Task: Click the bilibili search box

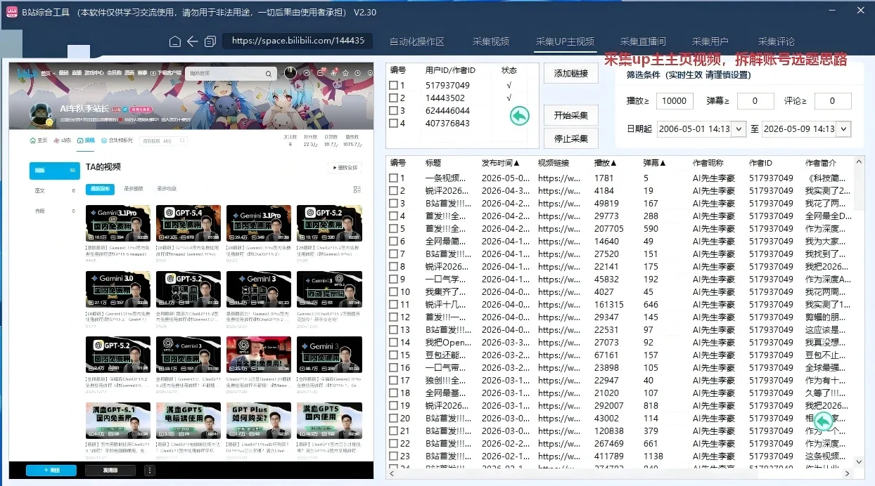Action: (x=230, y=73)
